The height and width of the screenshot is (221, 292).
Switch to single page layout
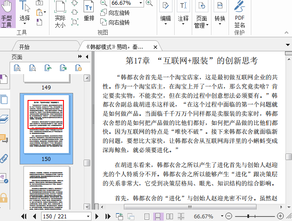(147, 216)
